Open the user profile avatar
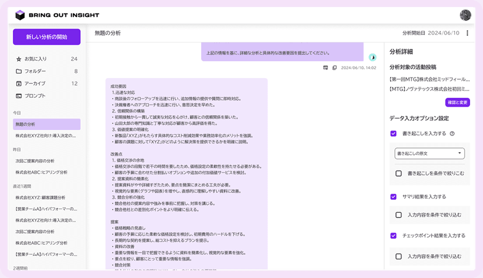This screenshot has width=483, height=278. tap(465, 15)
